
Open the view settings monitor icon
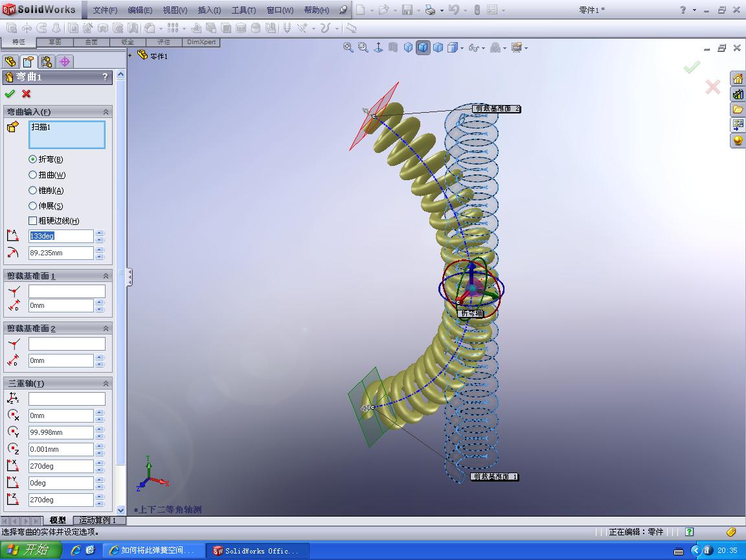tap(517, 47)
